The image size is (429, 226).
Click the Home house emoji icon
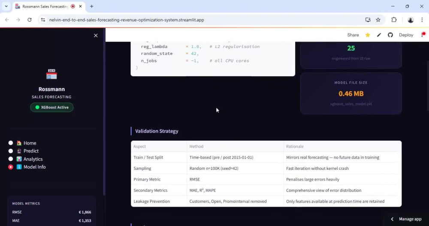(x=19, y=143)
